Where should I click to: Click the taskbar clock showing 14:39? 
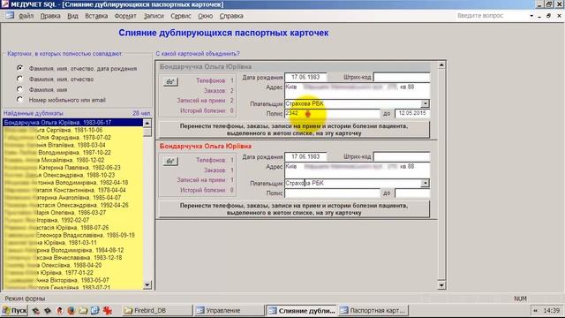tap(551, 310)
